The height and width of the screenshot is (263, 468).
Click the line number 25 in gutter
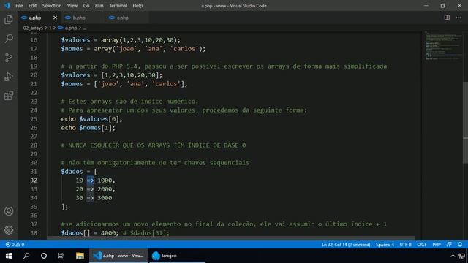click(34, 119)
